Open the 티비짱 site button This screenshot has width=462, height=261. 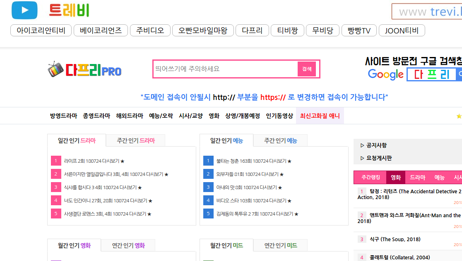tap(288, 30)
